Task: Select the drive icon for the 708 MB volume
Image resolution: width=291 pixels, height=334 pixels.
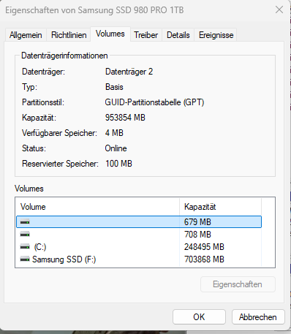Action: [x=25, y=235]
